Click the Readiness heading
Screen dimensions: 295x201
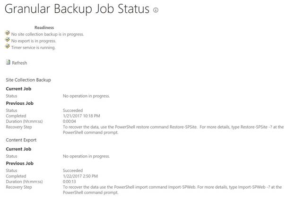pos(44,27)
